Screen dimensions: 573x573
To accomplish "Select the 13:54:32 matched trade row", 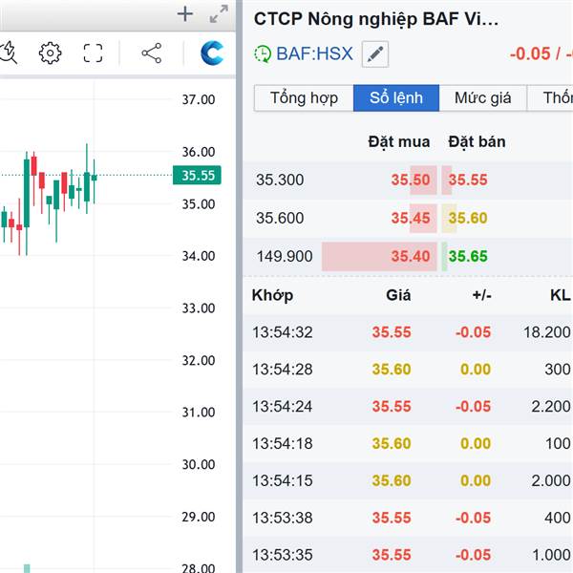I will [x=408, y=332].
